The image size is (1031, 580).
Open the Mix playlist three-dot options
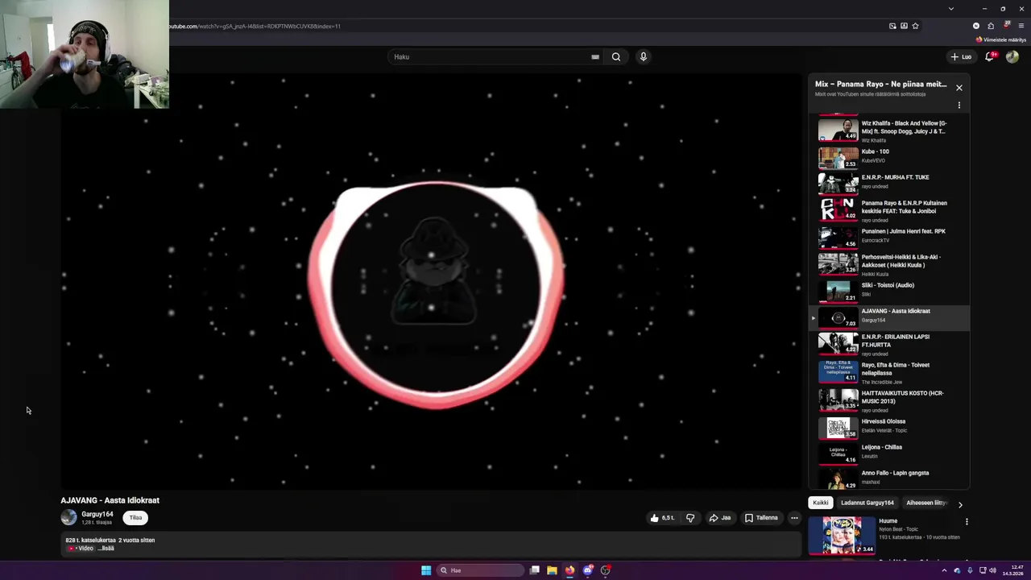point(959,106)
